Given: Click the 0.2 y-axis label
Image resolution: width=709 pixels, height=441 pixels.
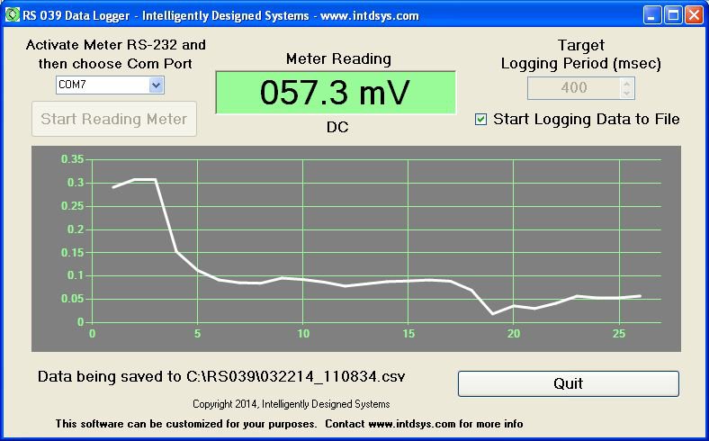Looking at the screenshot, I should (76, 229).
